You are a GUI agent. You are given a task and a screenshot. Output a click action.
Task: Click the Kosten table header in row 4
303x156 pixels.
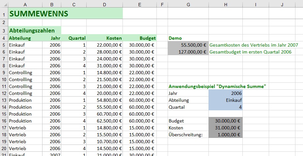(x=104, y=38)
